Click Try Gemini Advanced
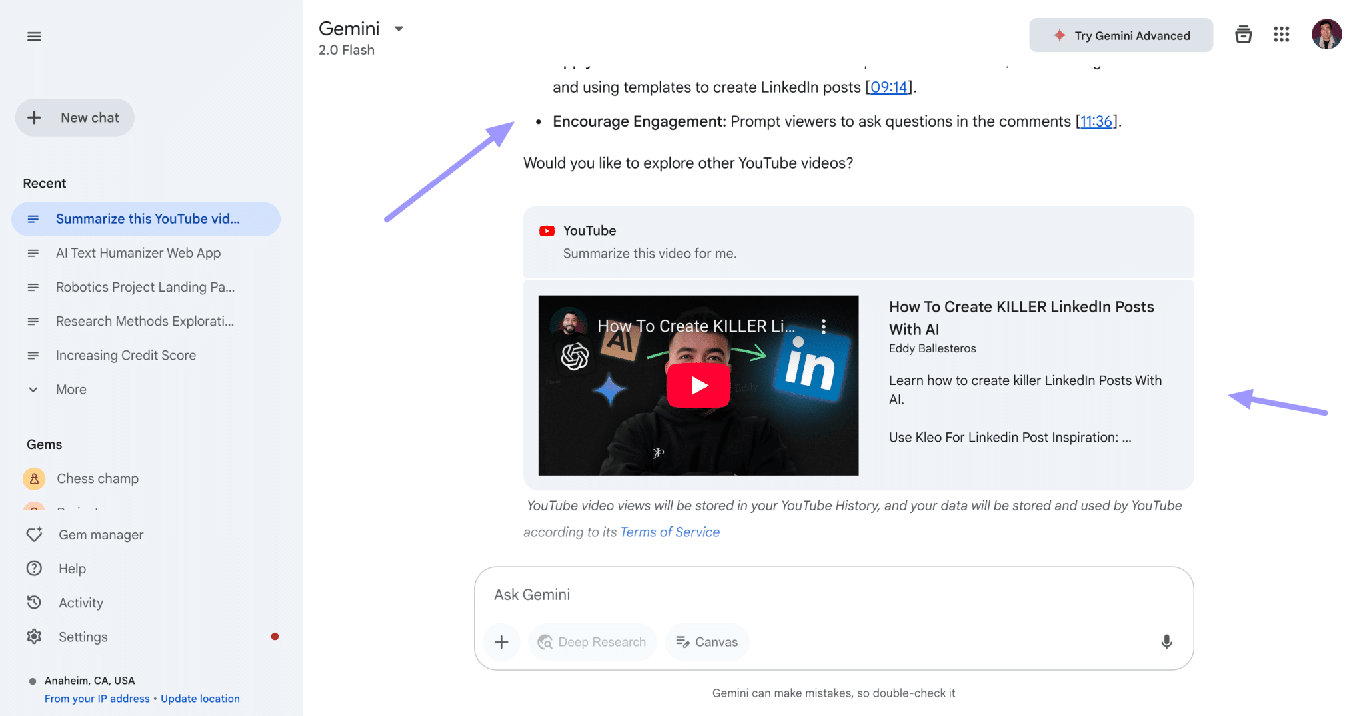The image size is (1365, 716). pyautogui.click(x=1120, y=35)
